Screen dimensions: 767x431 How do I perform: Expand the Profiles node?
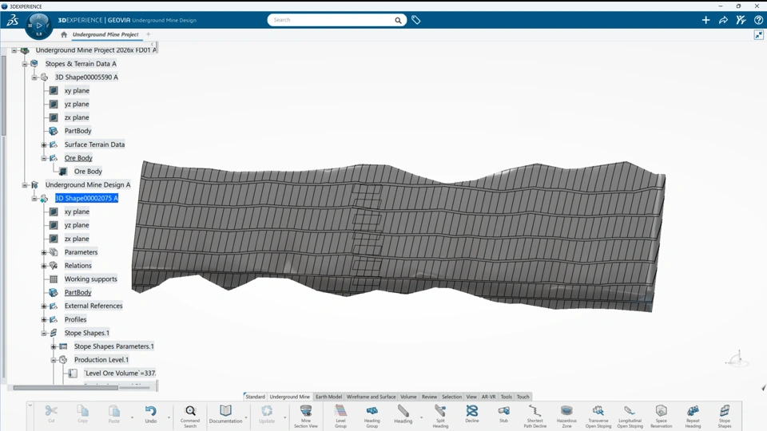click(x=44, y=319)
